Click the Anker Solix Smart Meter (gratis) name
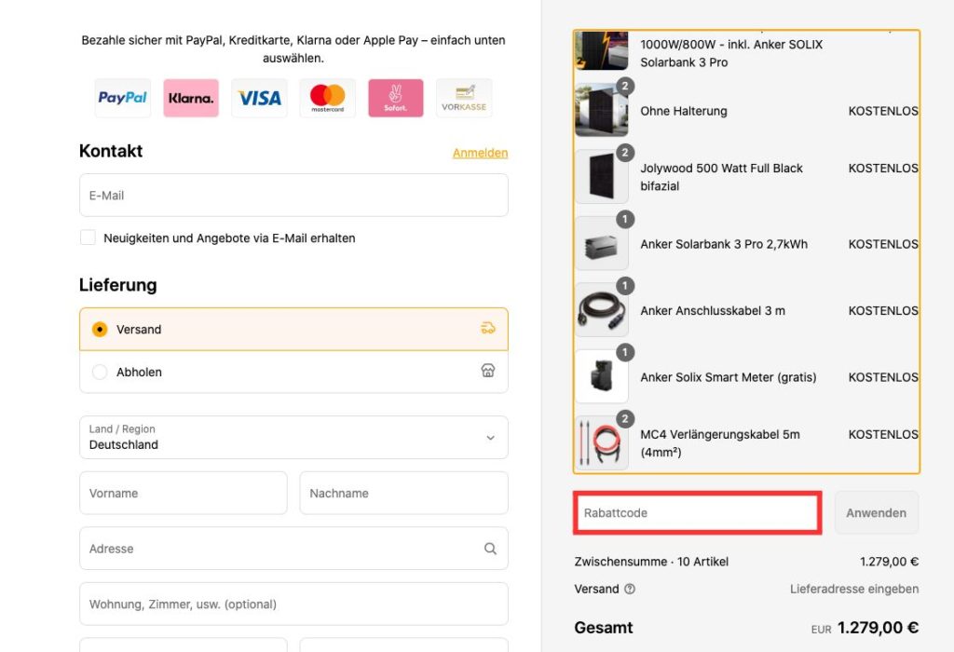Image resolution: width=954 pixels, height=652 pixels. pyautogui.click(x=729, y=377)
